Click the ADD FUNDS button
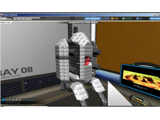This screenshot has height=120, width=160. [154, 19]
